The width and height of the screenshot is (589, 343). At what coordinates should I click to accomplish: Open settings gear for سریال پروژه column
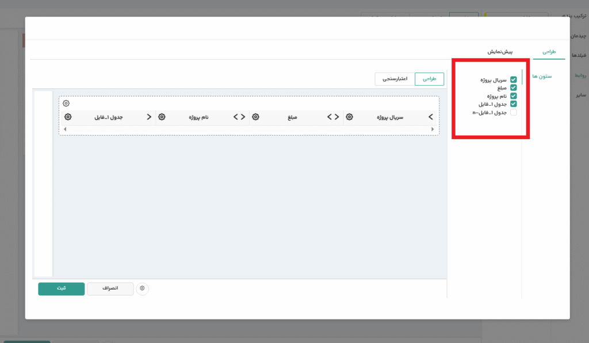pyautogui.click(x=349, y=117)
